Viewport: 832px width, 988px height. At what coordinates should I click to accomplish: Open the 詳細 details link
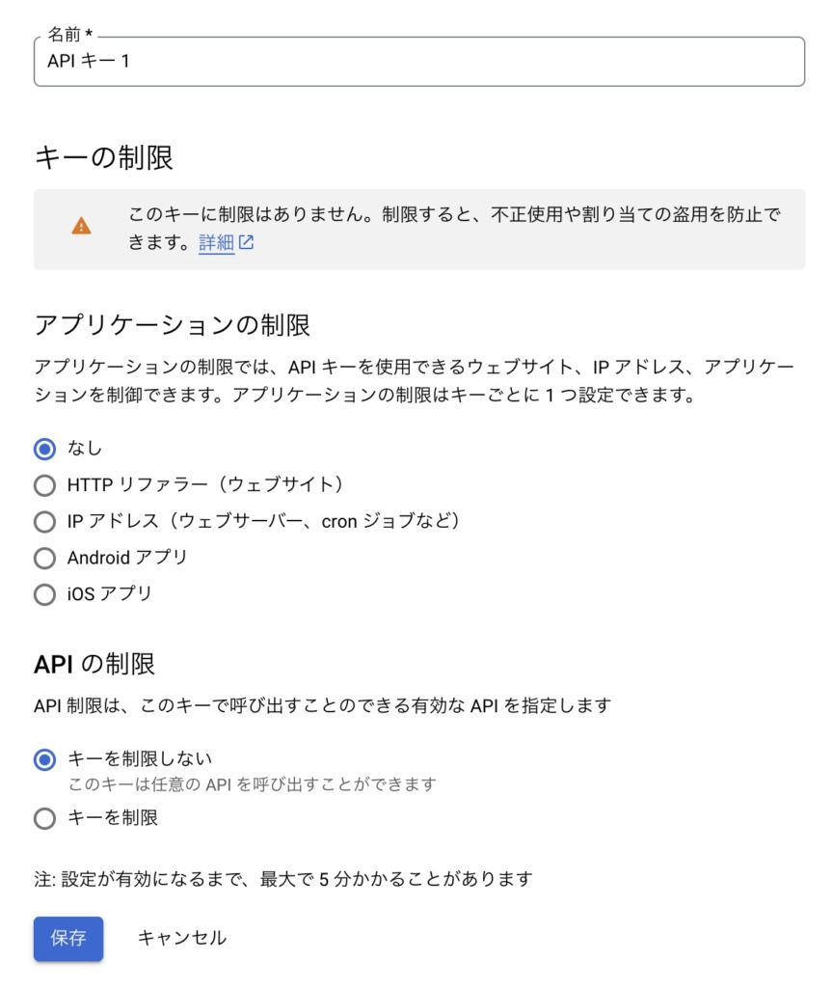pyautogui.click(x=216, y=242)
